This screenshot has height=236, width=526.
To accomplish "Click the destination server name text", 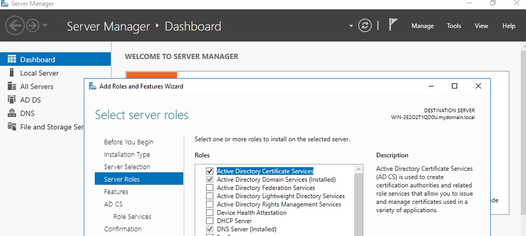I will coord(433,117).
